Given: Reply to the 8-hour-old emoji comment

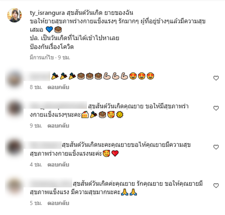Looking at the screenshot, I should pyautogui.click(x=58, y=87).
